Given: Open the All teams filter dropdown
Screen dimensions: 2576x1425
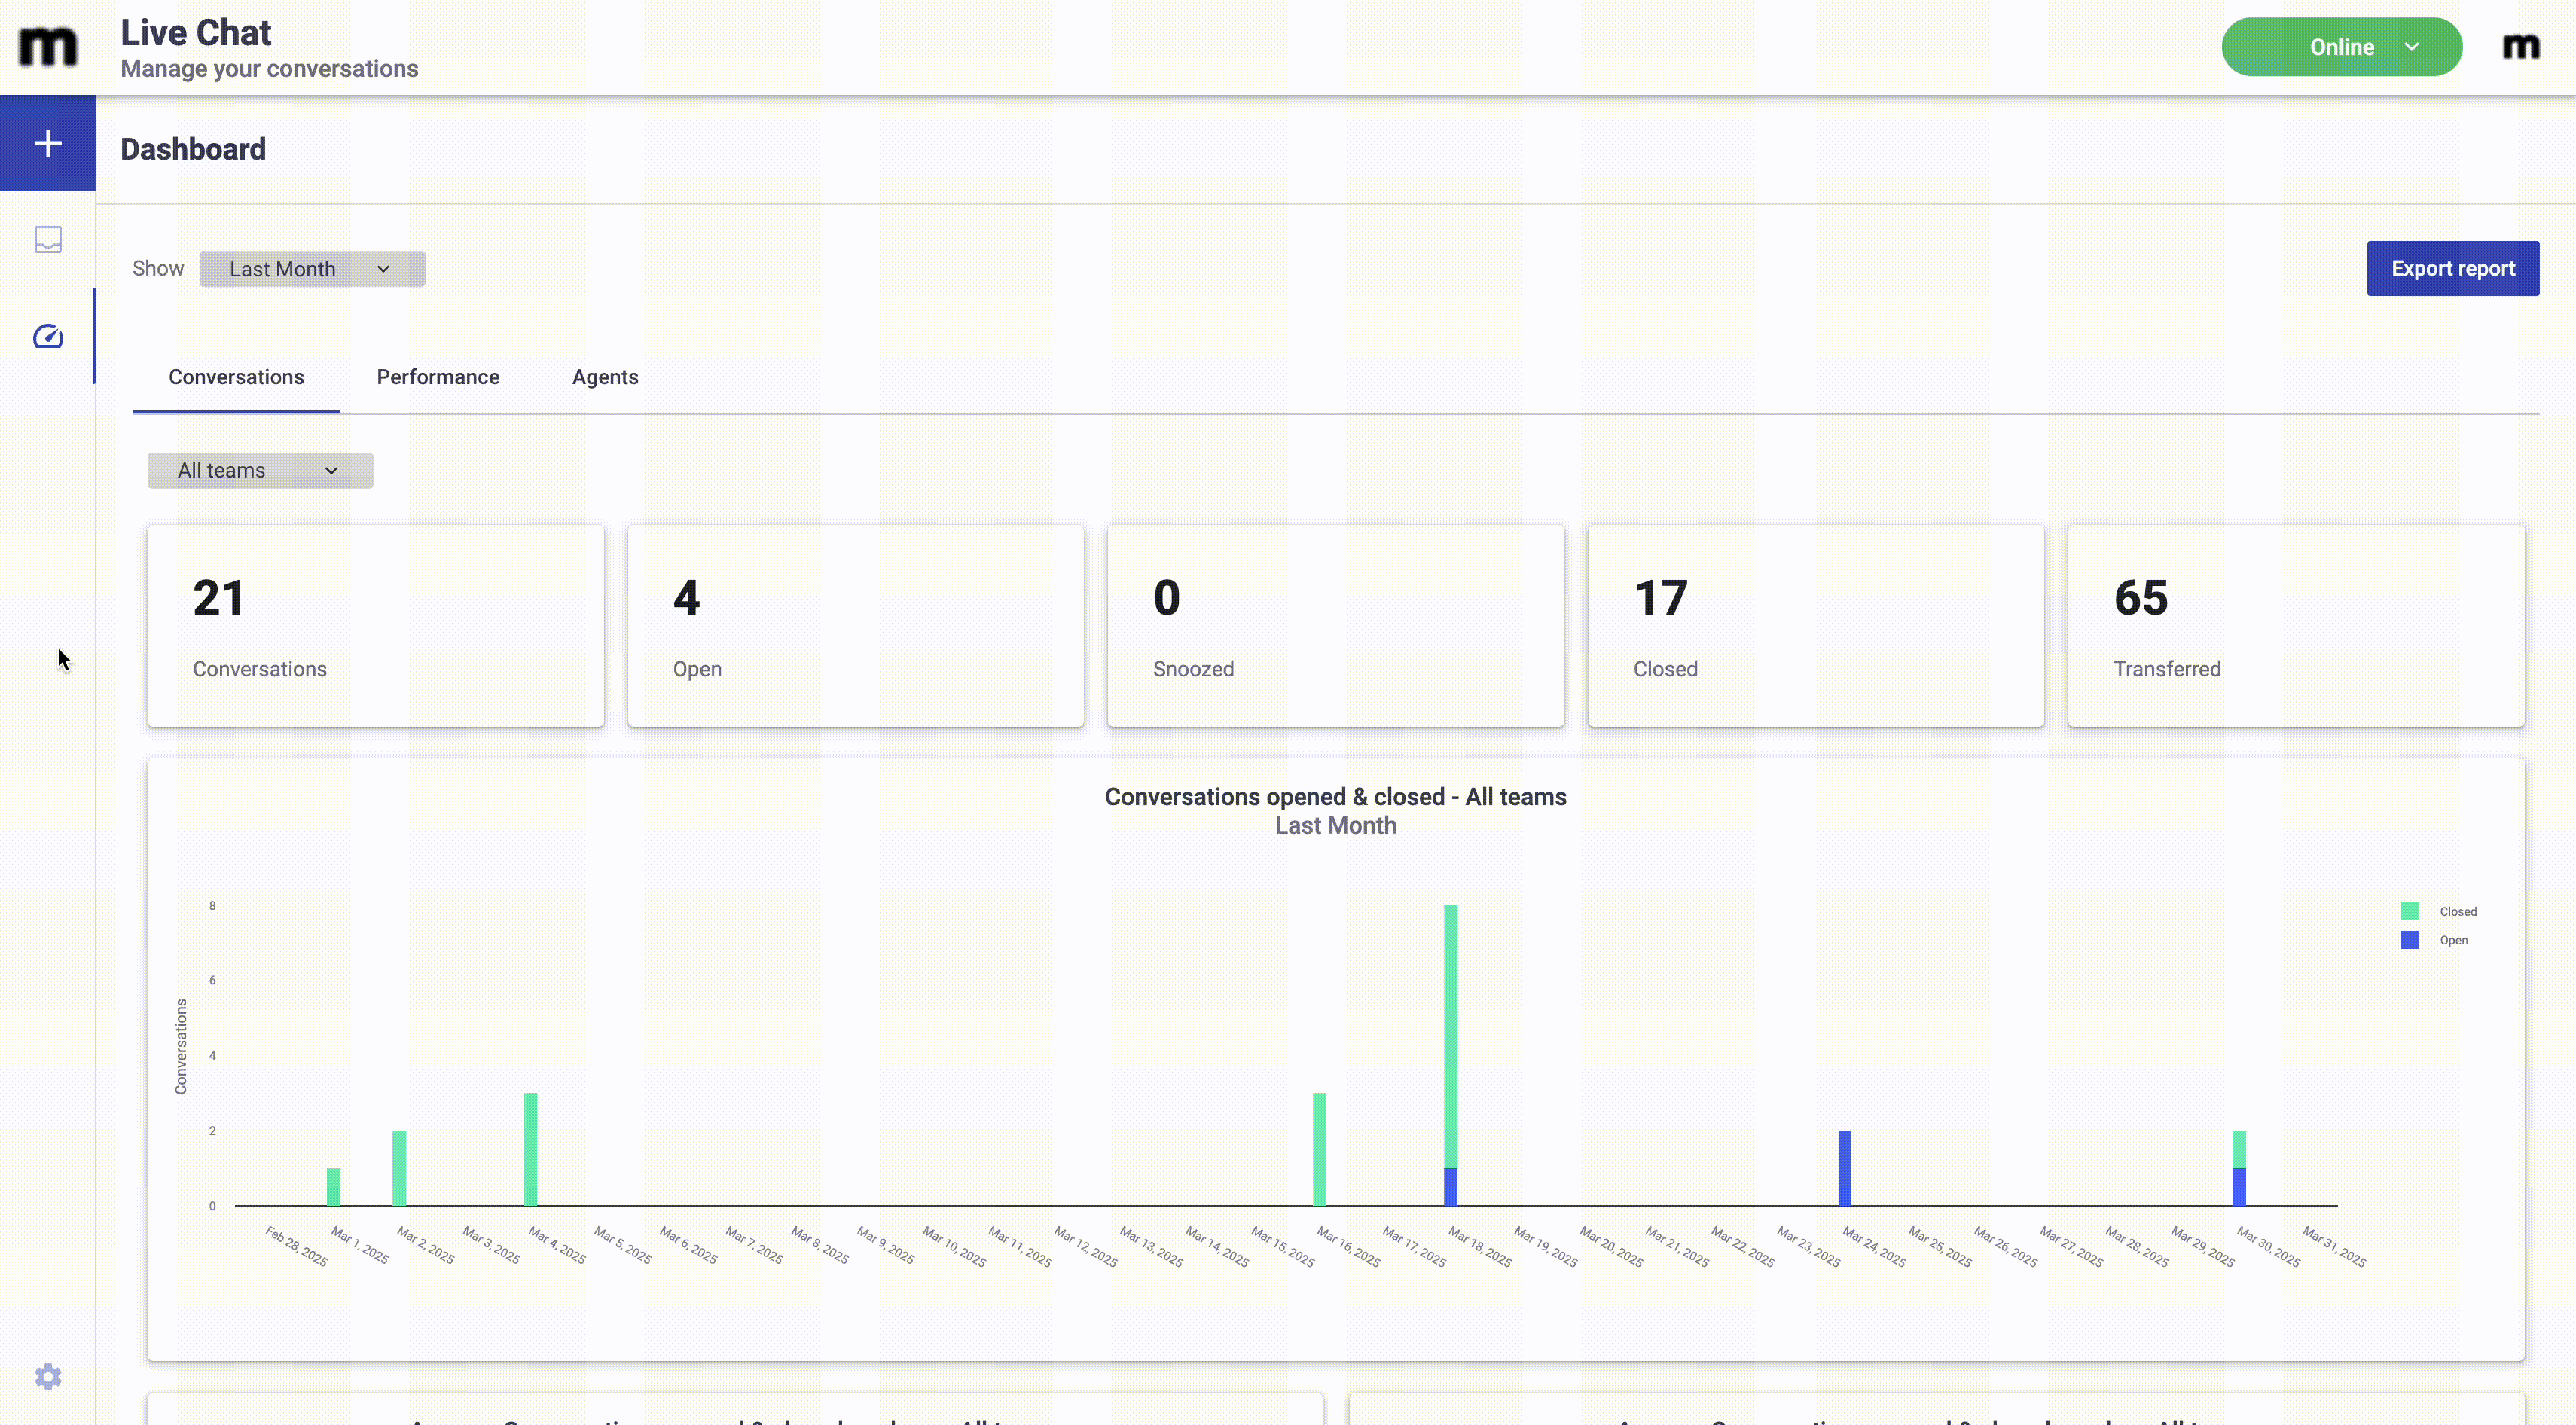Looking at the screenshot, I should click(x=260, y=470).
